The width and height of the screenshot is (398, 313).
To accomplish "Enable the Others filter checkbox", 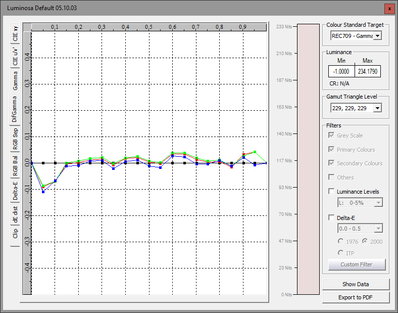I will point(331,177).
